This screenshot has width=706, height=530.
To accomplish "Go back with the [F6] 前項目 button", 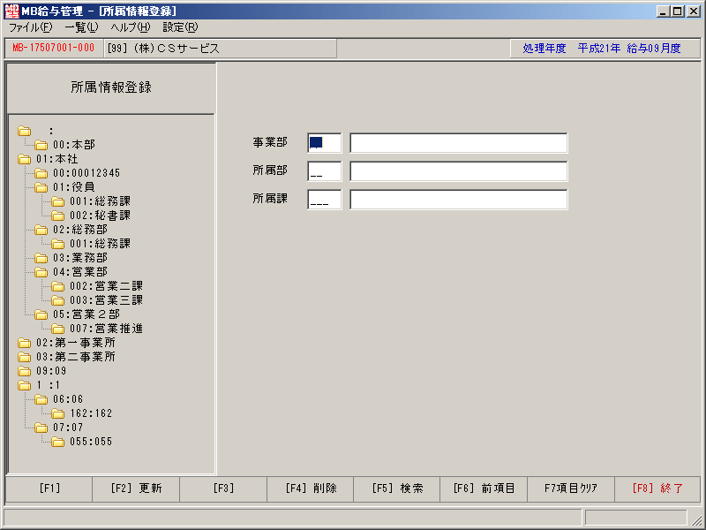I will tap(484, 488).
